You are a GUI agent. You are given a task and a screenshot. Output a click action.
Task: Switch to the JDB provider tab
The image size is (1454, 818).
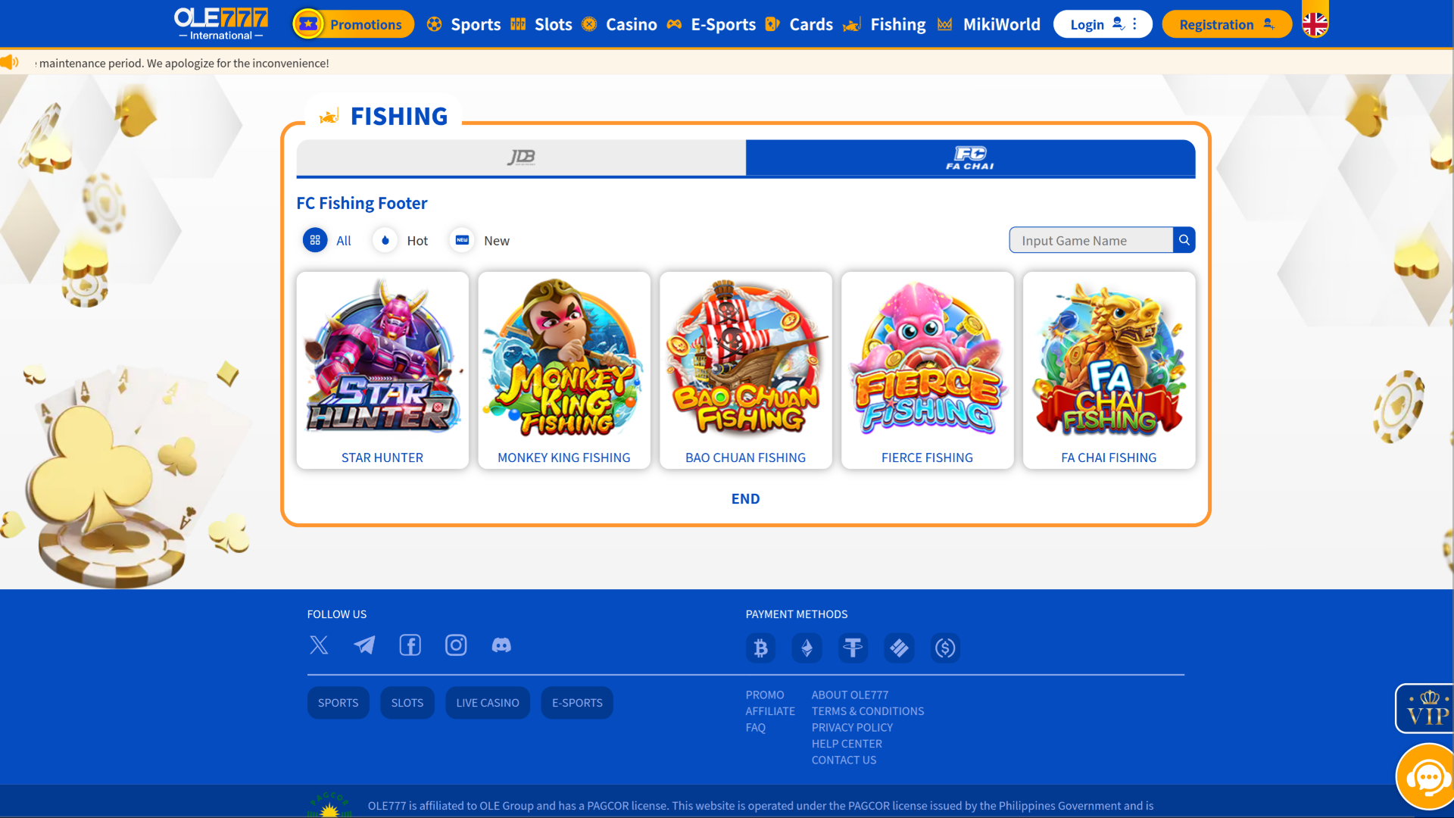click(x=521, y=158)
